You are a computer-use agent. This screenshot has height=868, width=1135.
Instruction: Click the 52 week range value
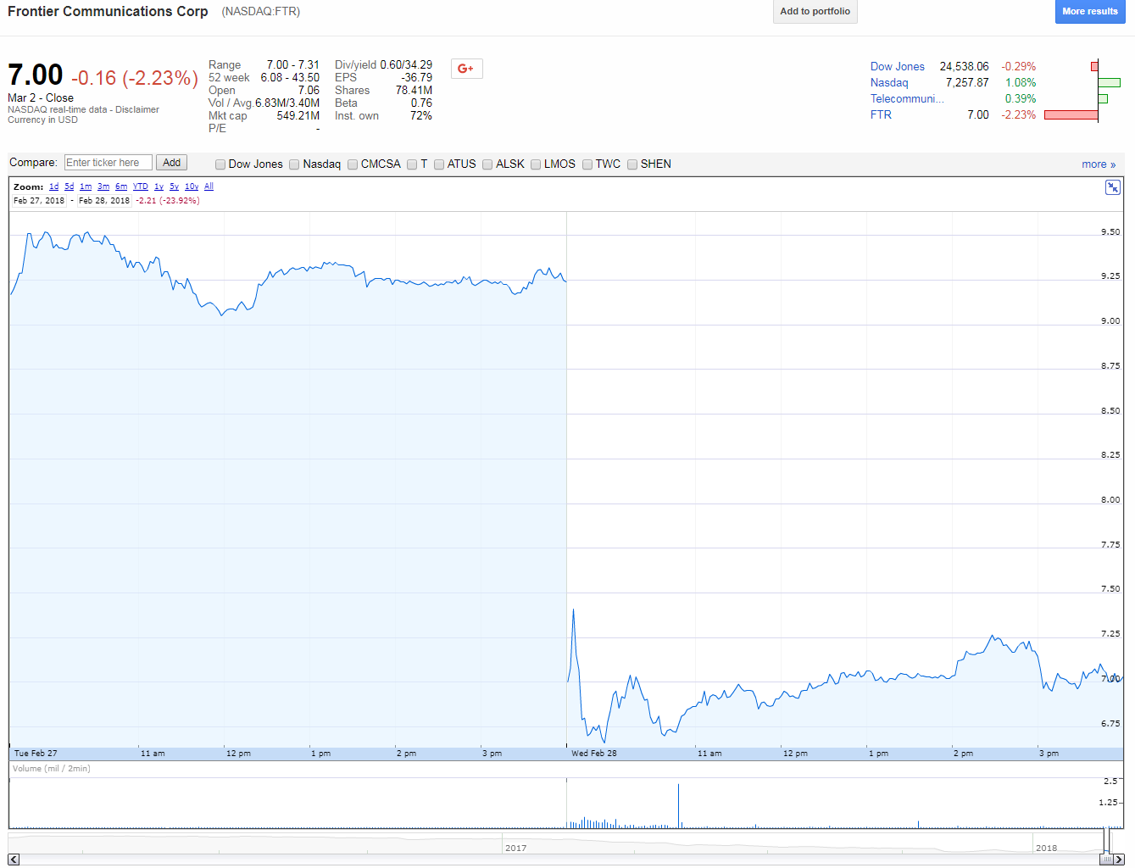click(x=290, y=77)
